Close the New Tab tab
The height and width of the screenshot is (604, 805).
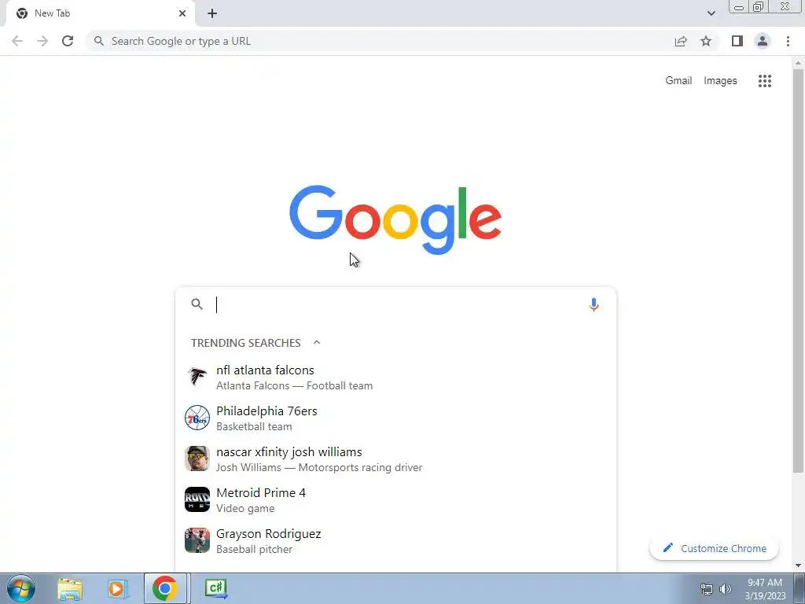(182, 13)
